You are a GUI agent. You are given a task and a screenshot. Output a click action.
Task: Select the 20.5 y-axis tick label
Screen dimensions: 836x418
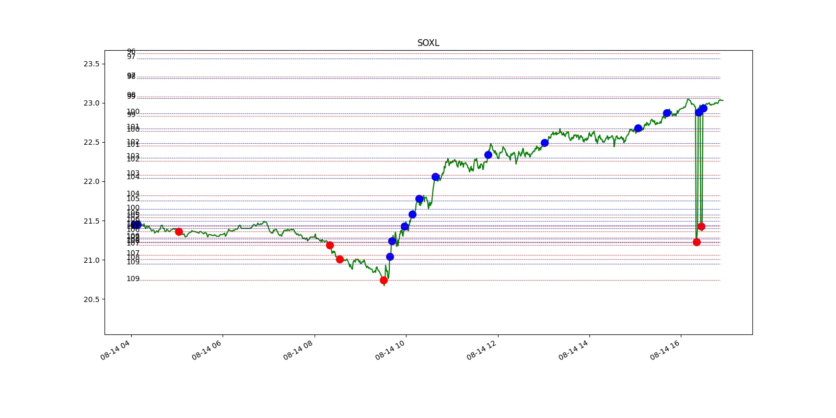click(x=91, y=299)
